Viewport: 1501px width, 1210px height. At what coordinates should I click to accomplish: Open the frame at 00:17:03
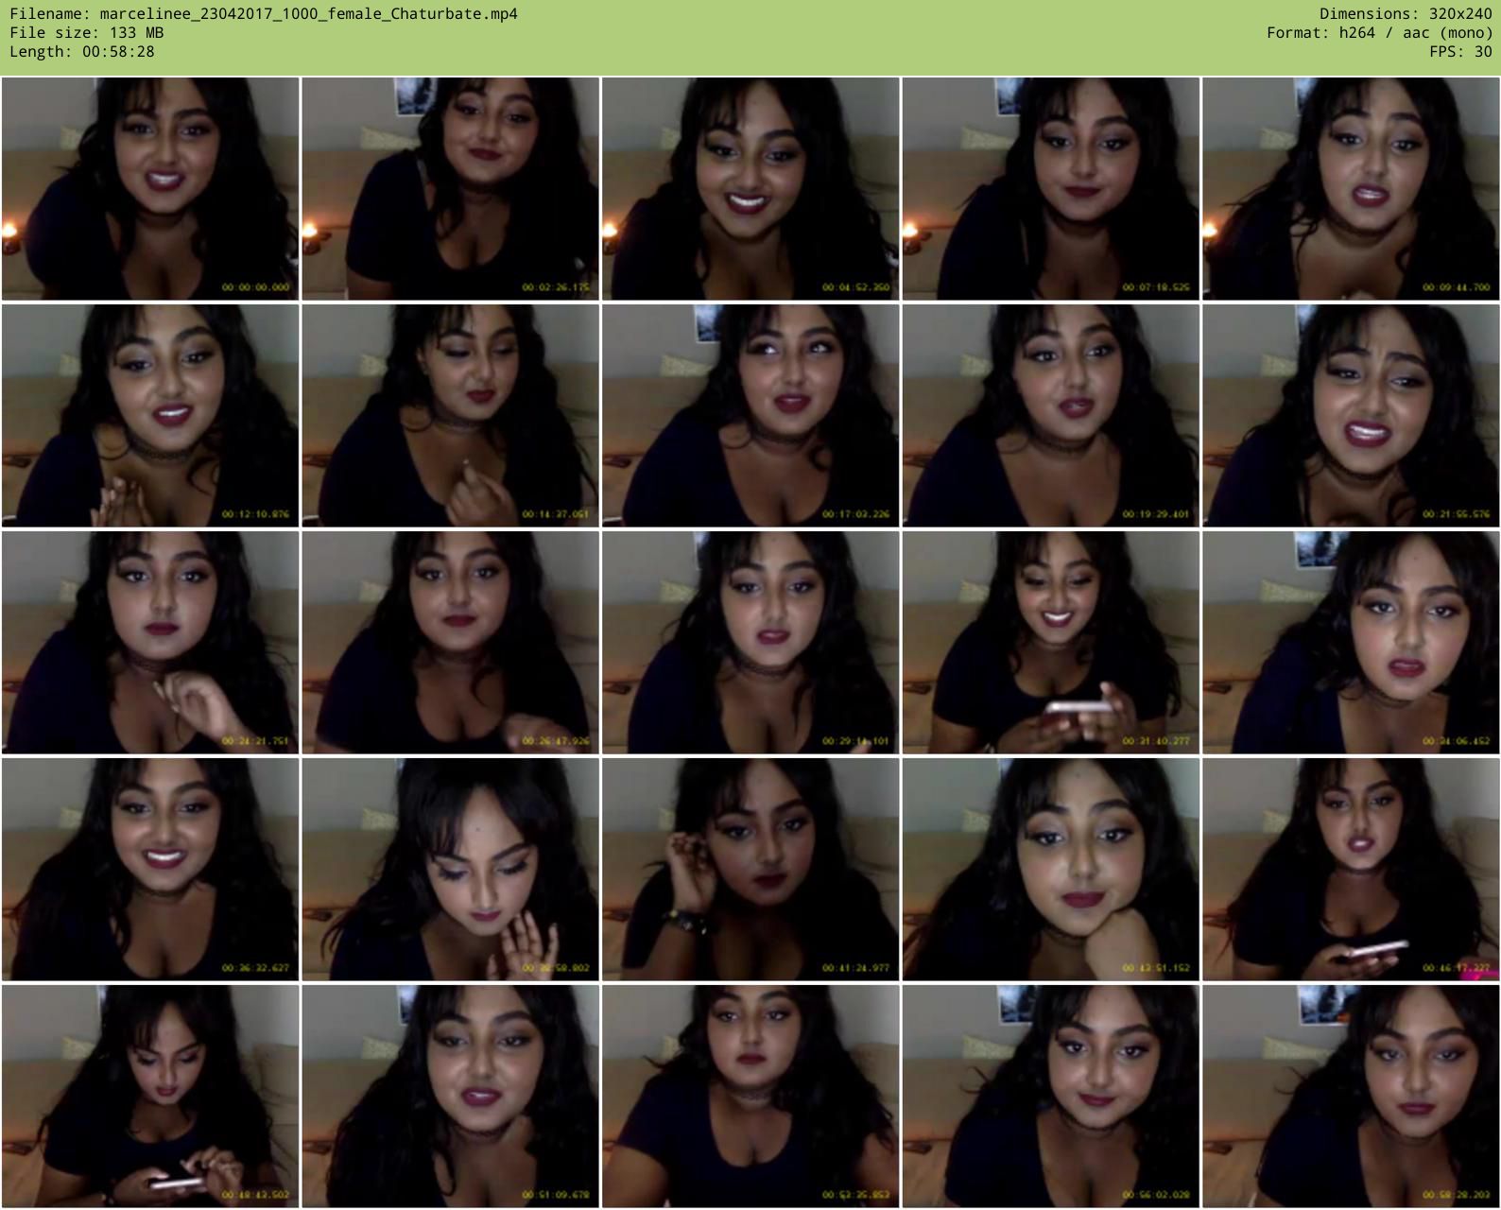point(750,416)
